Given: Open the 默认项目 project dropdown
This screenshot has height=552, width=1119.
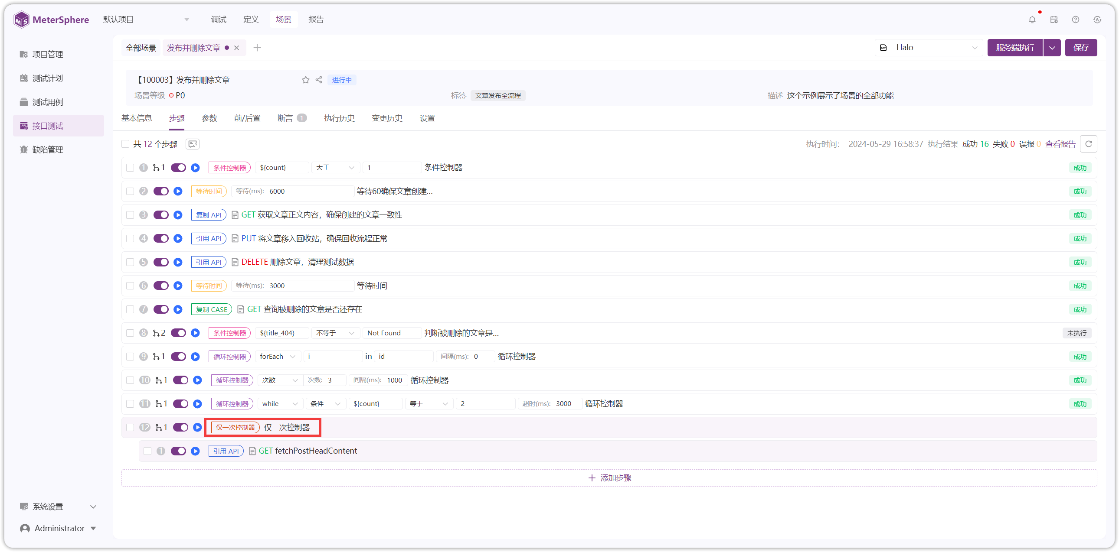Looking at the screenshot, I should point(146,19).
